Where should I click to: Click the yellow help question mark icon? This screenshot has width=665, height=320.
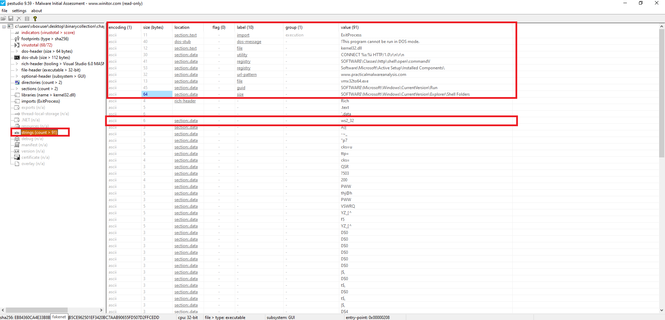tap(35, 19)
